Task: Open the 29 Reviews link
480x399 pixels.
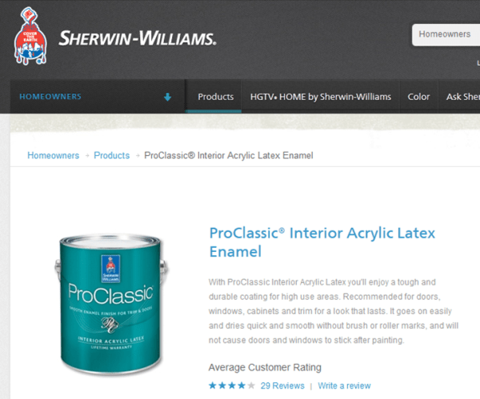Action: pyautogui.click(x=282, y=386)
